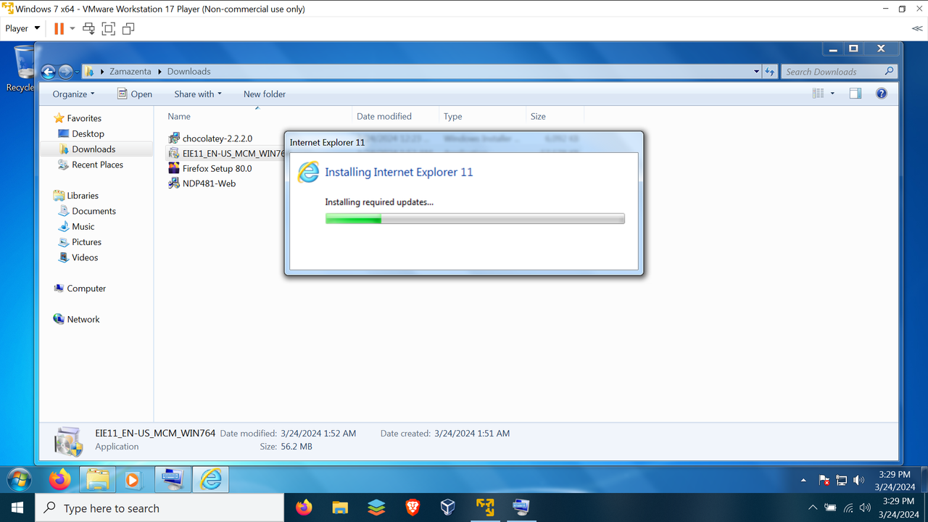
Task: Open the Windows 7 Start orb
Action: pyautogui.click(x=19, y=479)
